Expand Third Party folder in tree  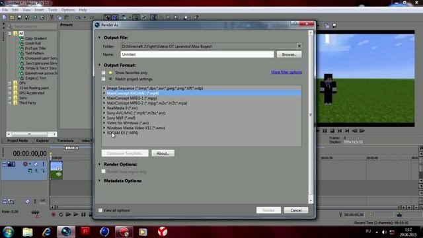click(10, 103)
